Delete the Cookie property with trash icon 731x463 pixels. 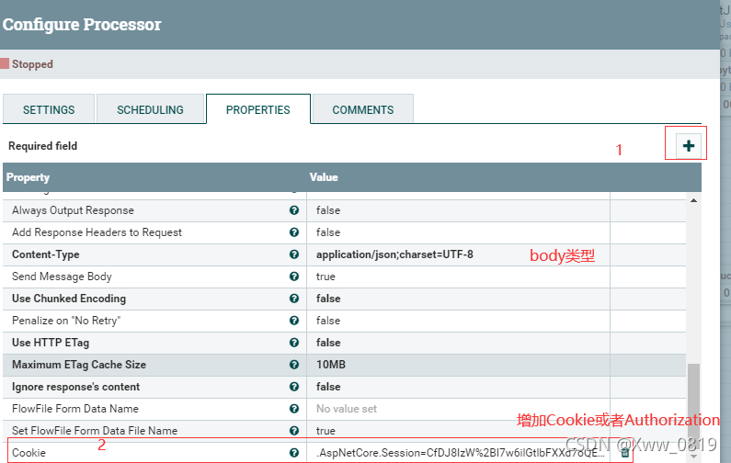tap(625, 452)
